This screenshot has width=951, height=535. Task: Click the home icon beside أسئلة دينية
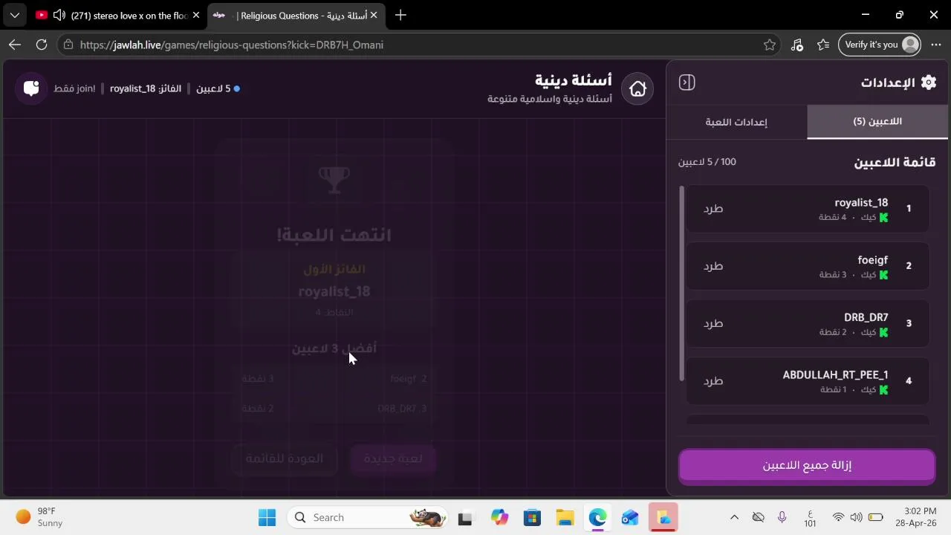[637, 89]
